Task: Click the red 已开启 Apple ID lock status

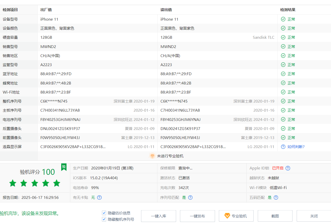Action: 278,168
